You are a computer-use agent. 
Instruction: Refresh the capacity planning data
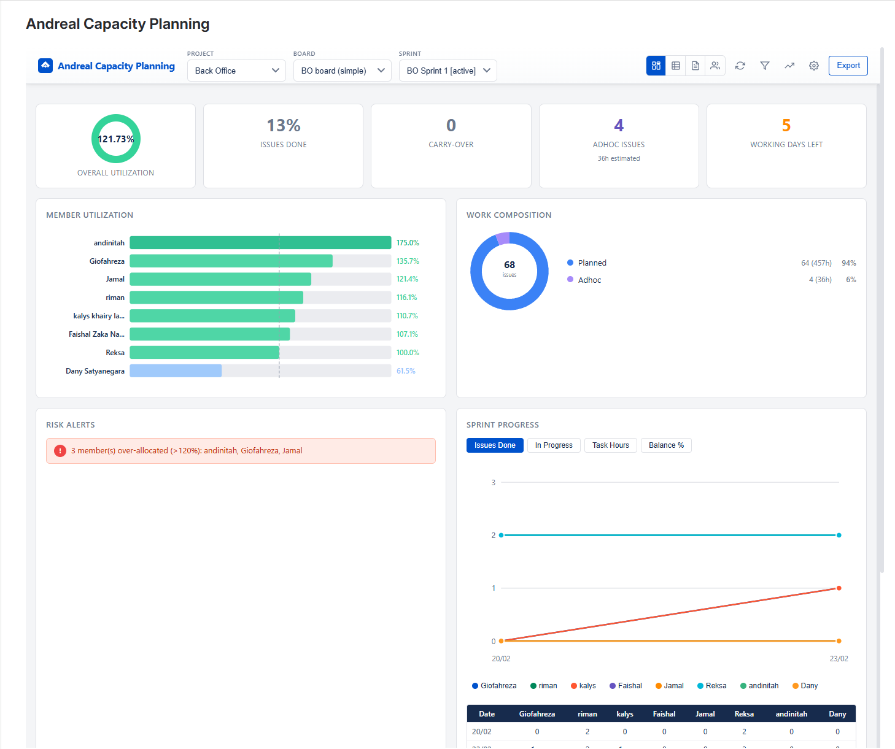(x=740, y=66)
